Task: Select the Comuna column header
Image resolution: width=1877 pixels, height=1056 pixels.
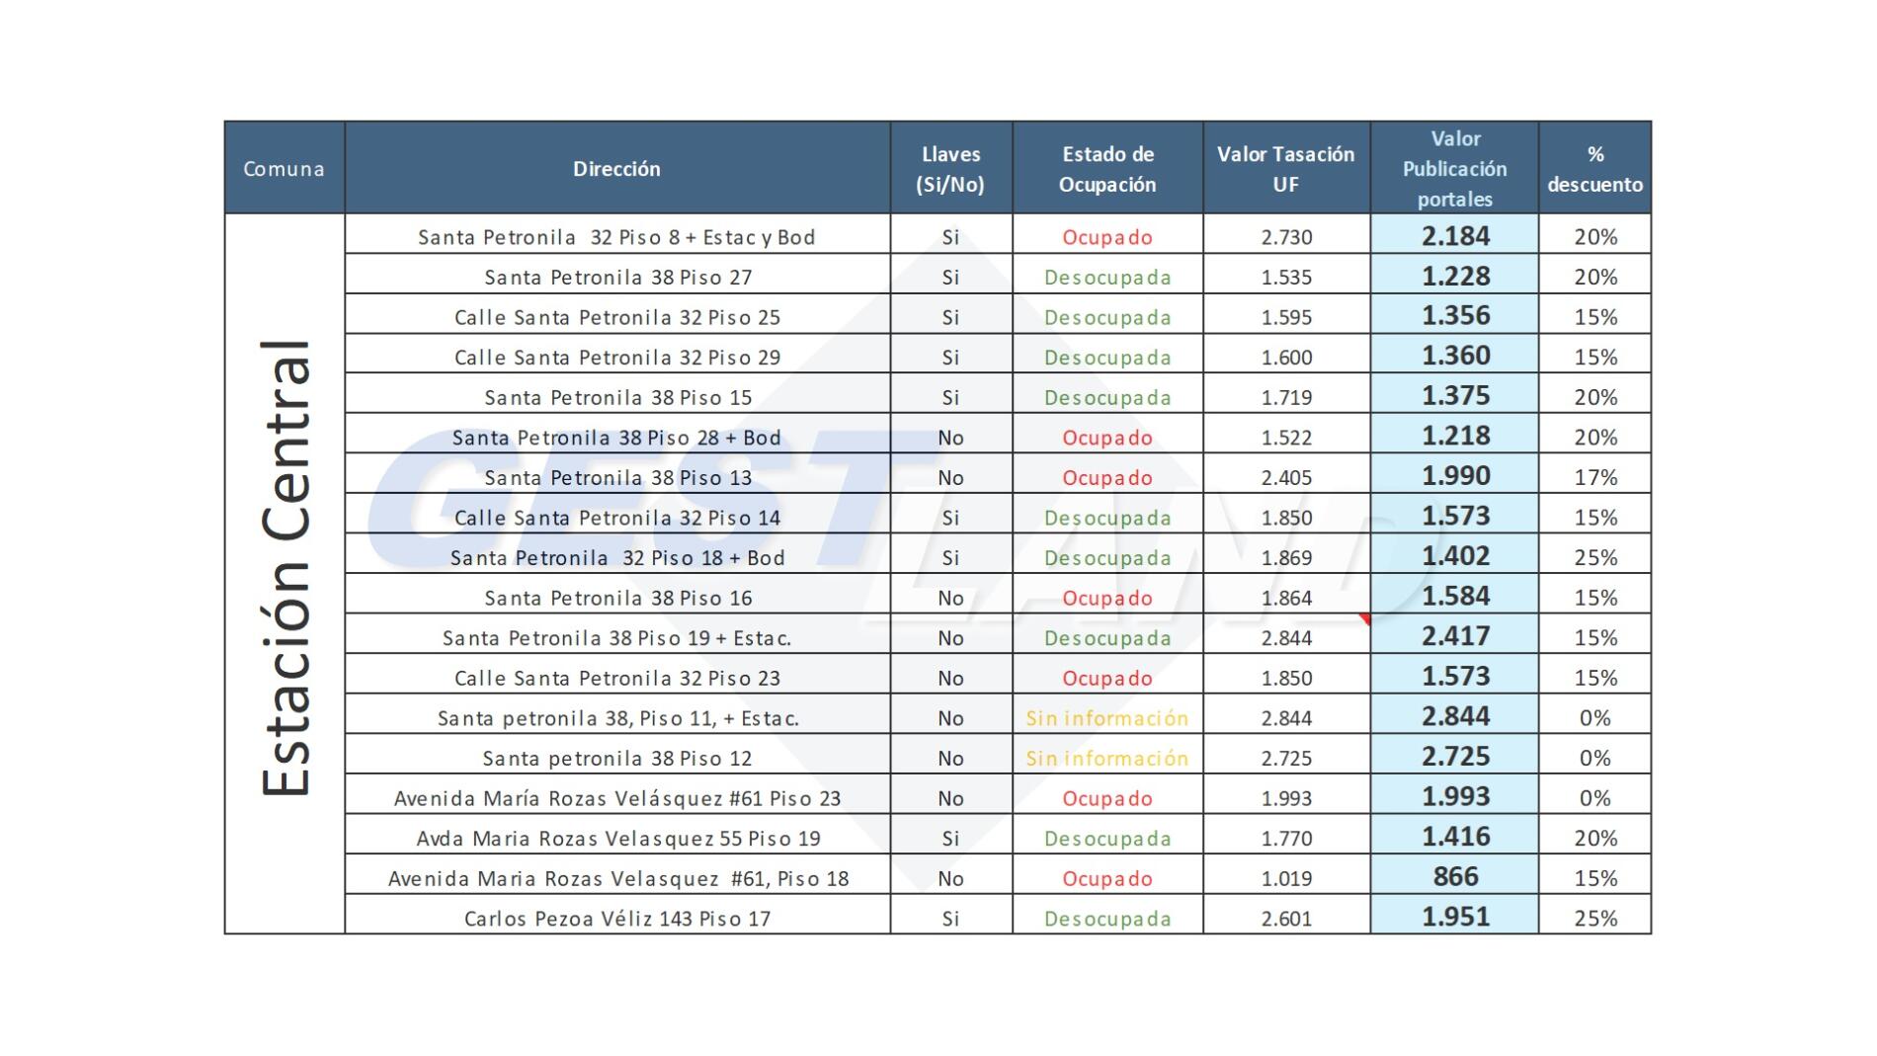Action: [x=285, y=168]
